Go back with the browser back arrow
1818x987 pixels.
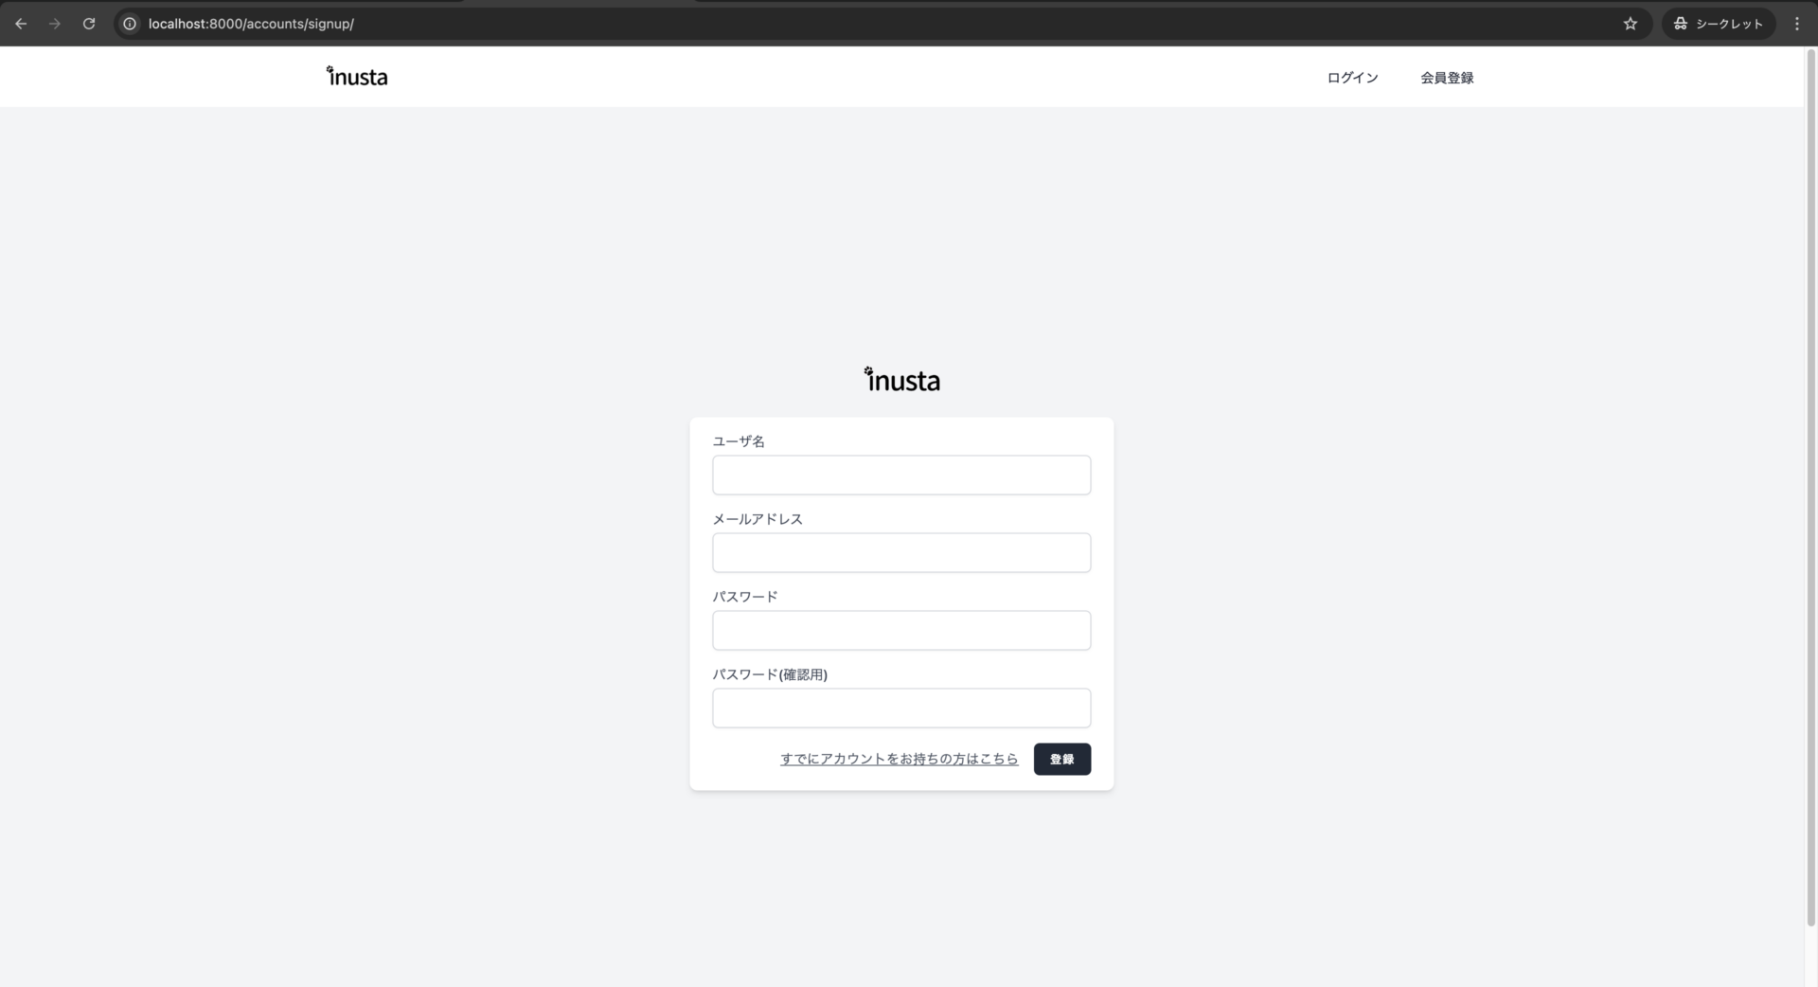tap(21, 24)
